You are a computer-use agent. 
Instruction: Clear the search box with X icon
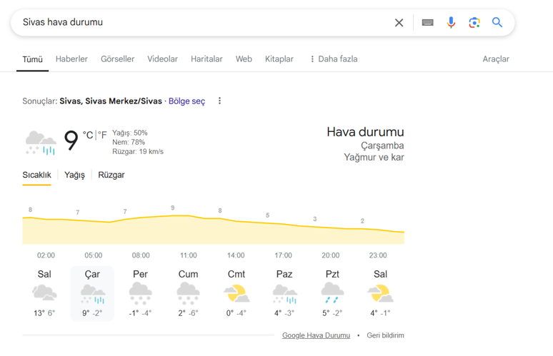click(x=399, y=23)
